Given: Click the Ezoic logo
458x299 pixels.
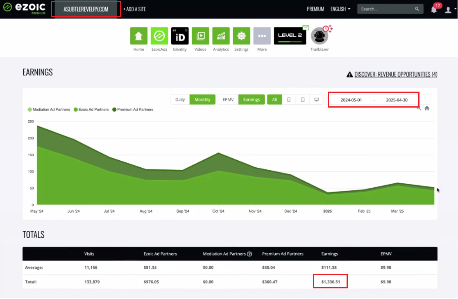Looking at the screenshot, I should pos(24,8).
